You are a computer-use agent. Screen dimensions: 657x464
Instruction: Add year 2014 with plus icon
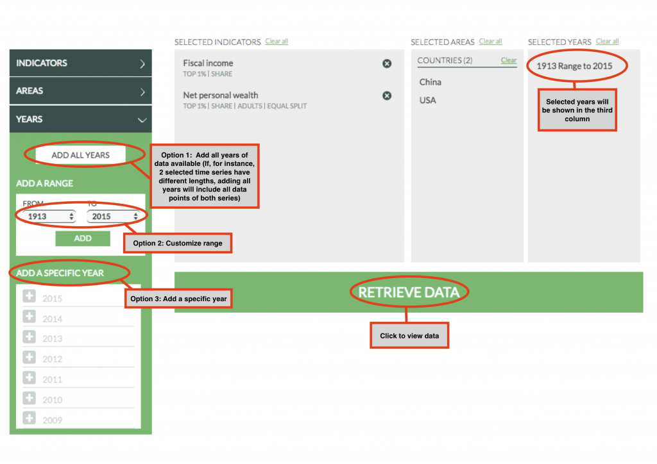pyautogui.click(x=30, y=317)
